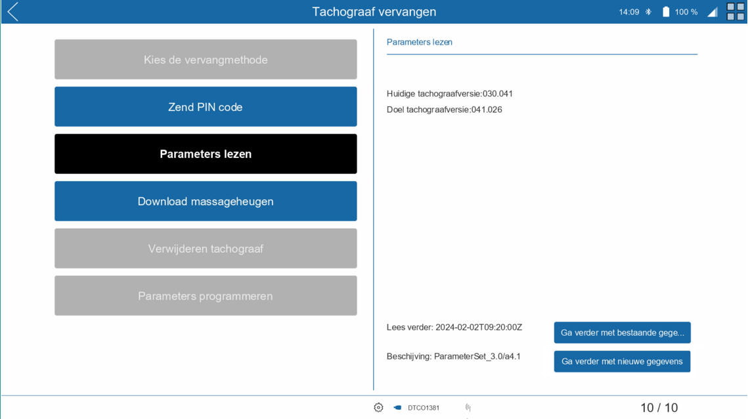The image size is (748, 419).
Task: Open the Zend PIN code step
Action: (206, 107)
